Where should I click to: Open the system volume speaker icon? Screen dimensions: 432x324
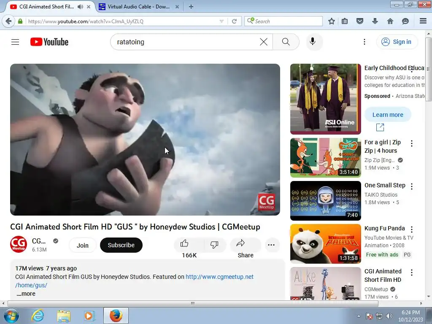[389, 316]
